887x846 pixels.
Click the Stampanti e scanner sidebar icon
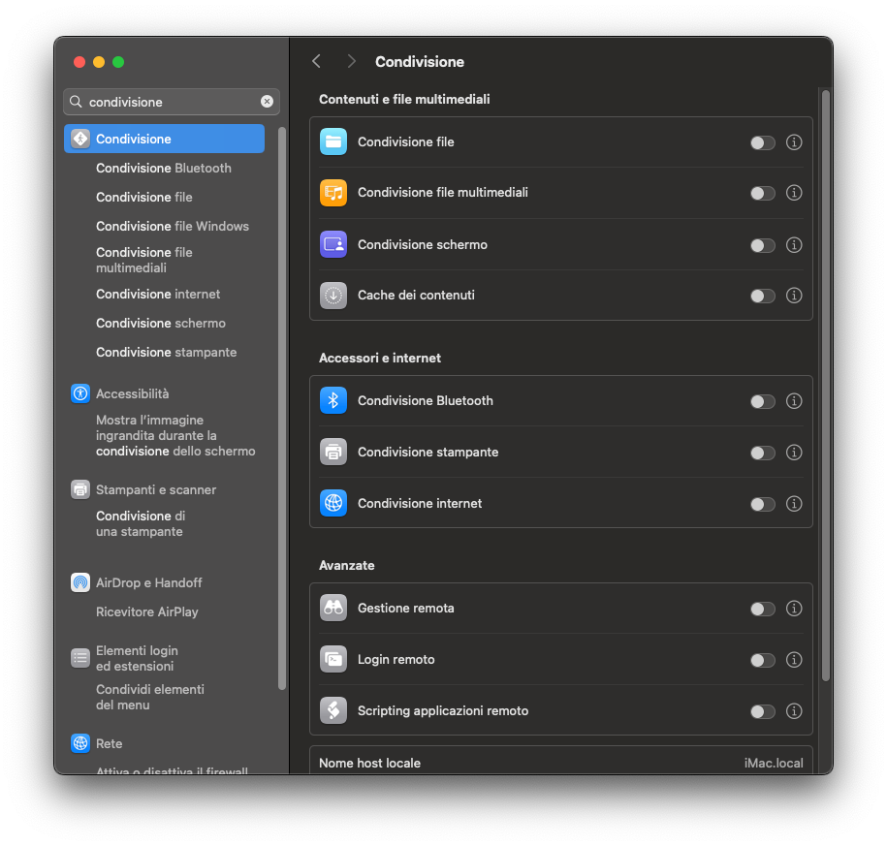pyautogui.click(x=80, y=489)
